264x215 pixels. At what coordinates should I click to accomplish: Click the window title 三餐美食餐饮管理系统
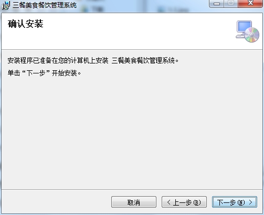[x=45, y=5]
